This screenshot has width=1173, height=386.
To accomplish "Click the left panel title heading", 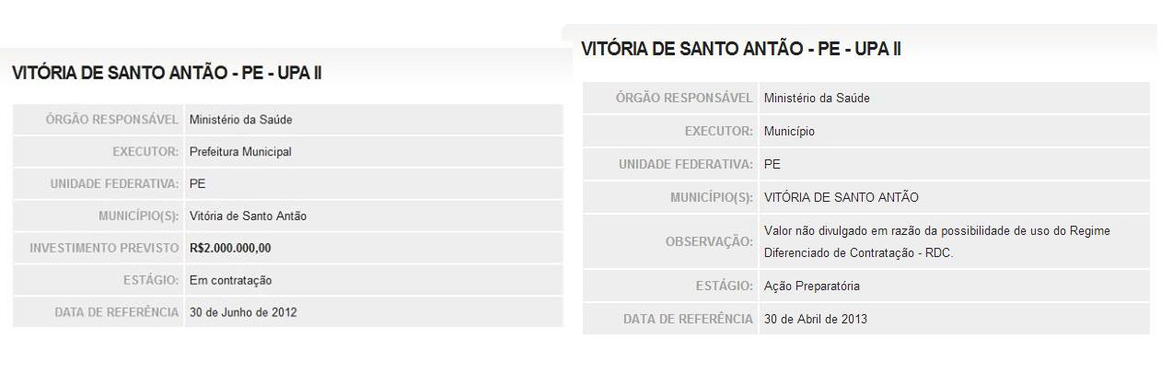I will coord(167,74).
